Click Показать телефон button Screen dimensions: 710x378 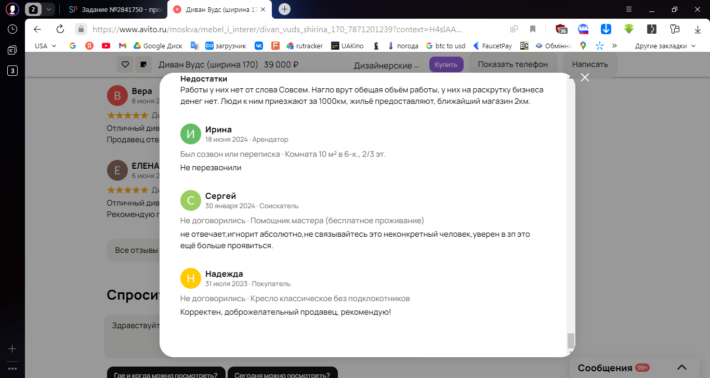click(513, 64)
